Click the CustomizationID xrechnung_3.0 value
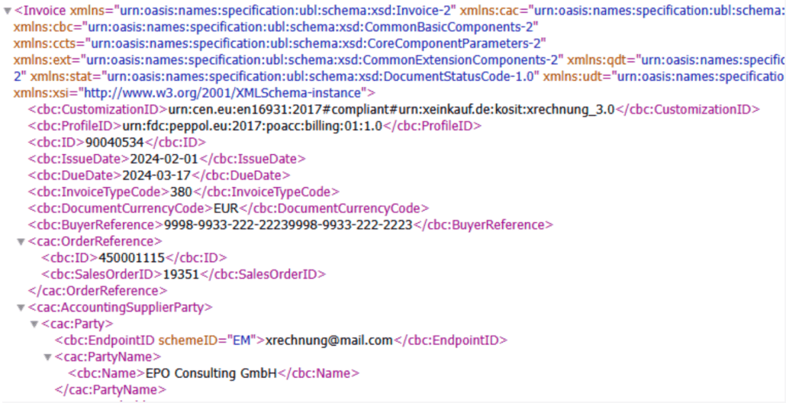 point(391,110)
